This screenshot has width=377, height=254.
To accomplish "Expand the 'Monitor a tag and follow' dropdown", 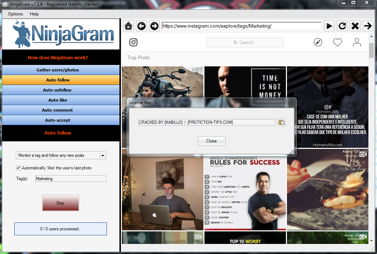I will [x=103, y=155].
